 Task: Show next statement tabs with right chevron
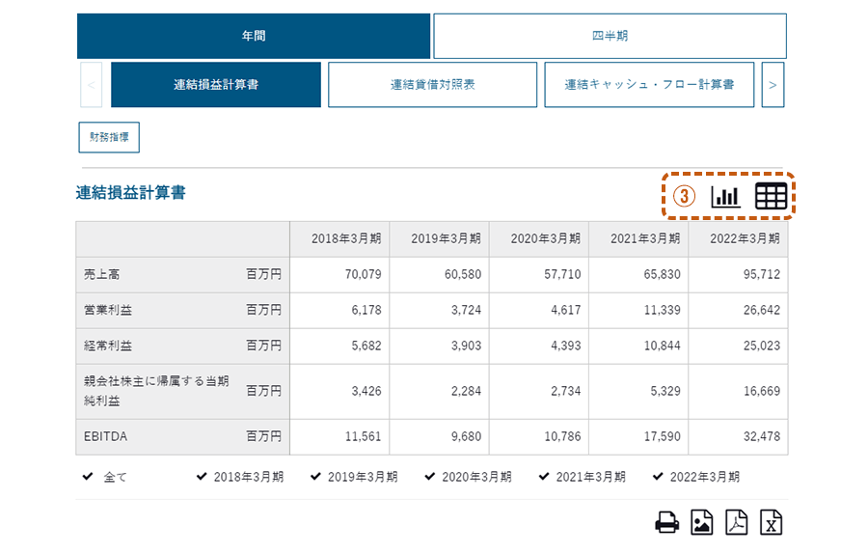(x=773, y=85)
